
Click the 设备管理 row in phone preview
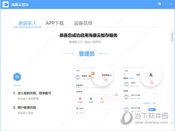(91, 92)
